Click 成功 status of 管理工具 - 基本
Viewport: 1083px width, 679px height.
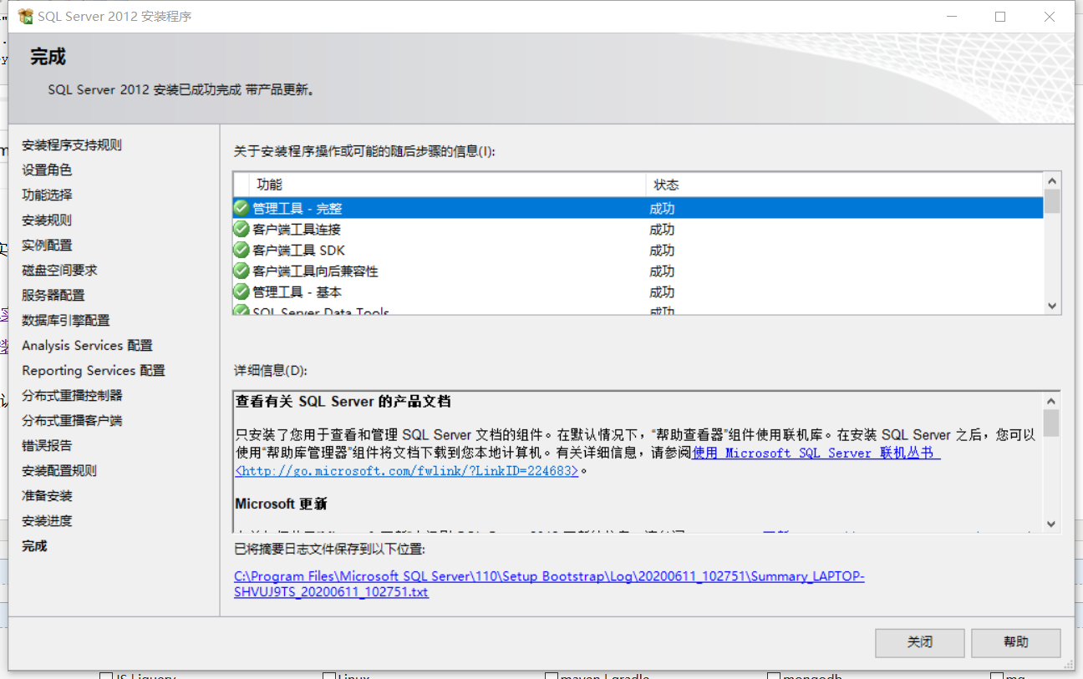[662, 291]
